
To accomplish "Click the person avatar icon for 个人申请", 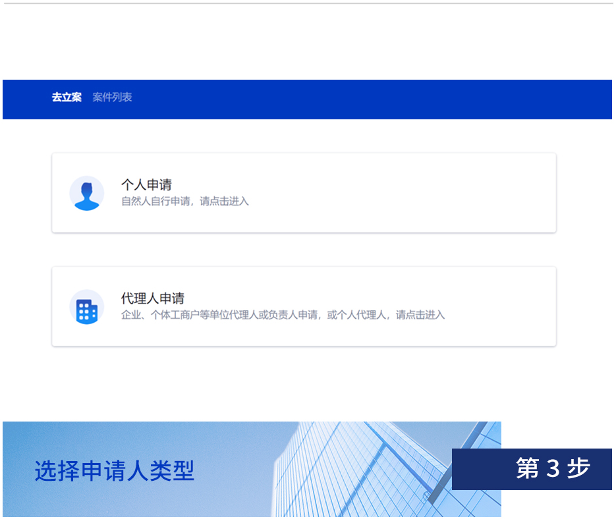I will (x=87, y=194).
